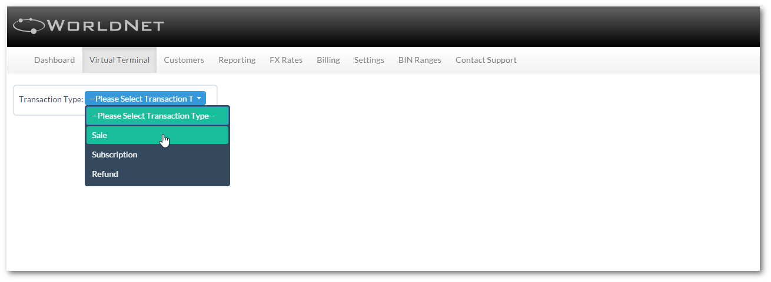This screenshot has height=282, width=771.
Task: Open the Reporting menu item
Action: point(237,60)
